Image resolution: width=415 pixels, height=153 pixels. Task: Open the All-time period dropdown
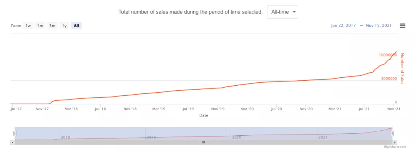282,12
